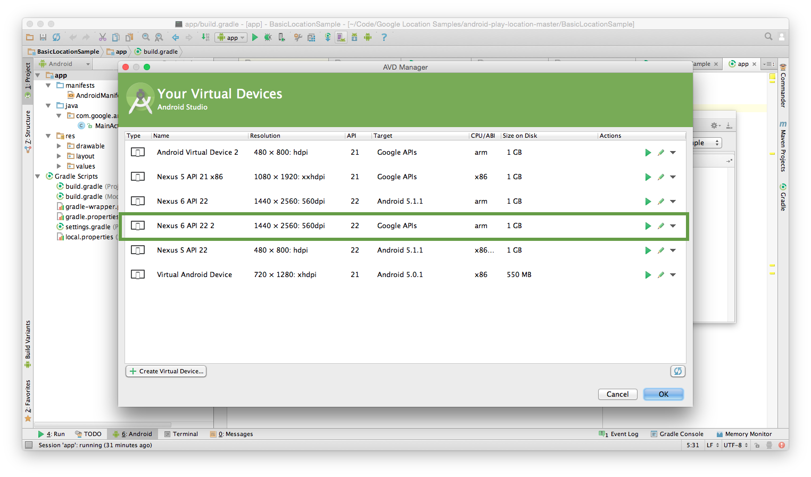Open the Gradle side panel
811x477 pixels.
pos(783,197)
